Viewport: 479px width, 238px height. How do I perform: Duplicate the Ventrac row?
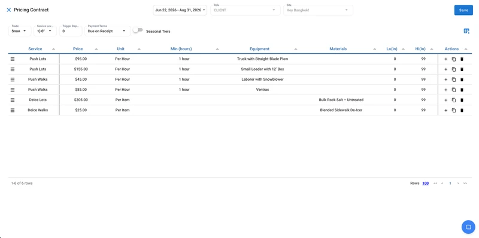[x=454, y=90]
